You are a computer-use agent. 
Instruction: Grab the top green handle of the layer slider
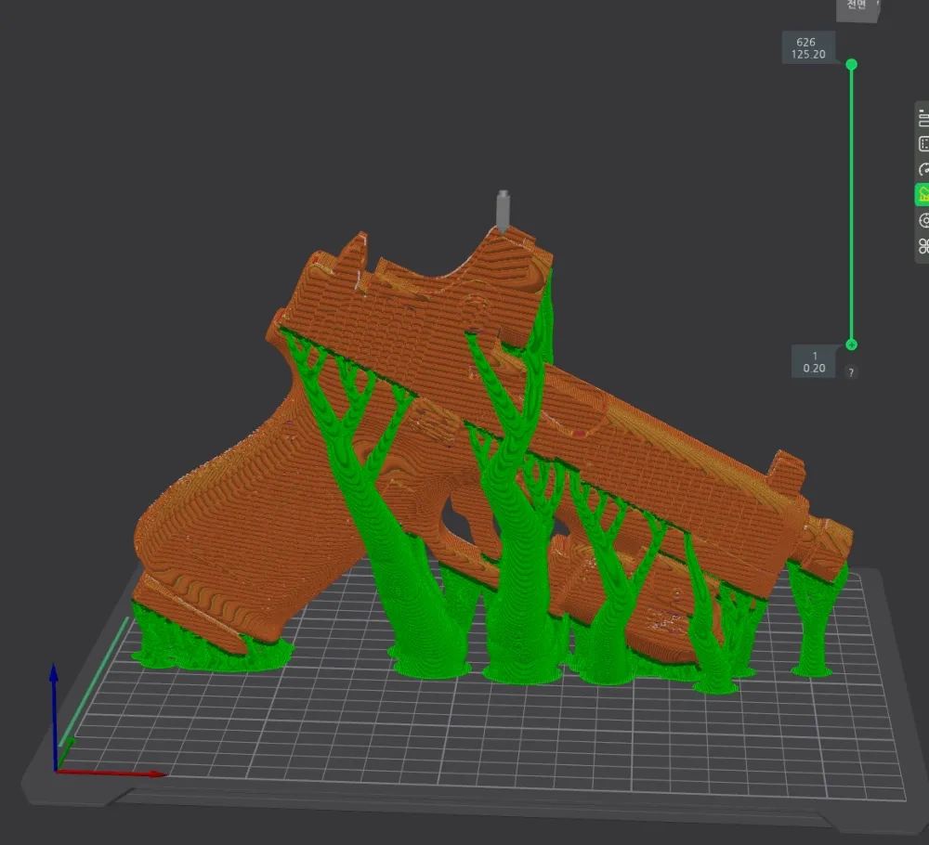coord(851,65)
